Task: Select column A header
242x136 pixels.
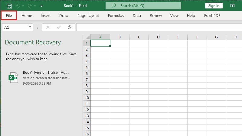Action: (x=100, y=37)
